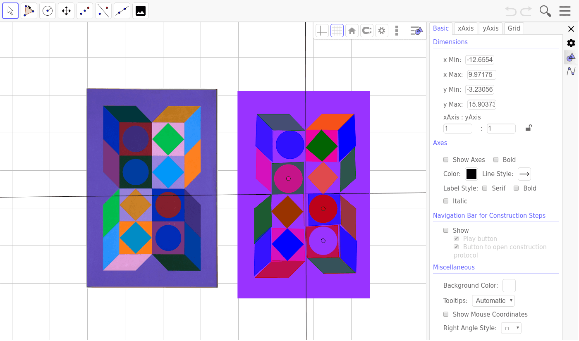Select the Move Graphics View tool
The image size is (579, 341).
pyautogui.click(x=66, y=11)
